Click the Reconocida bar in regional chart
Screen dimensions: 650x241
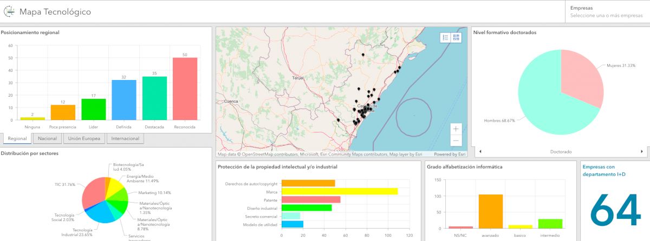(x=185, y=89)
